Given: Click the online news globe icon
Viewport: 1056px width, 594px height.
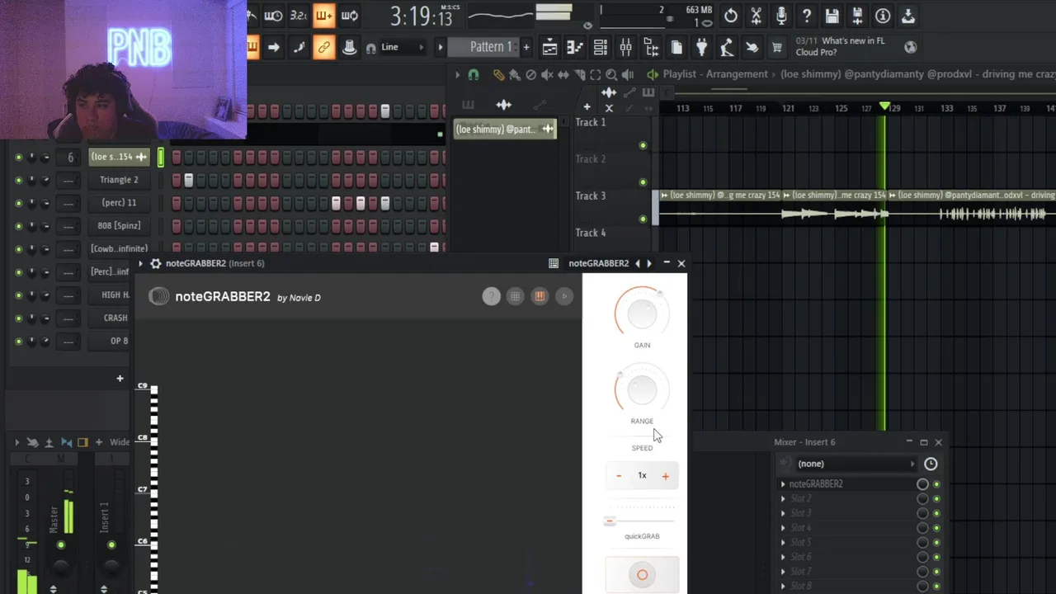Looking at the screenshot, I should (910, 47).
